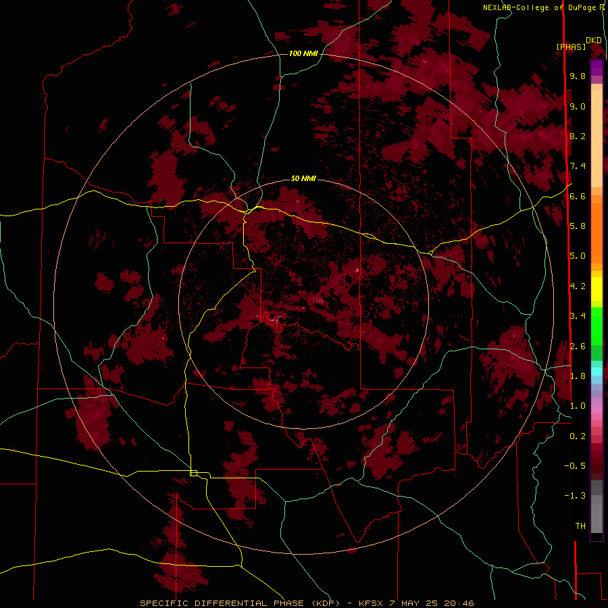608x608 pixels.
Task: Click the 4.2 value on color scale
Action: pos(578,286)
